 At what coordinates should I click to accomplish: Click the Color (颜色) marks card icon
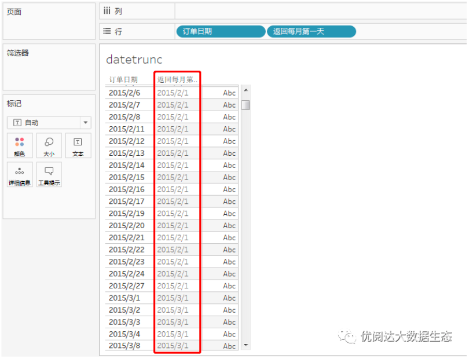[x=20, y=146]
